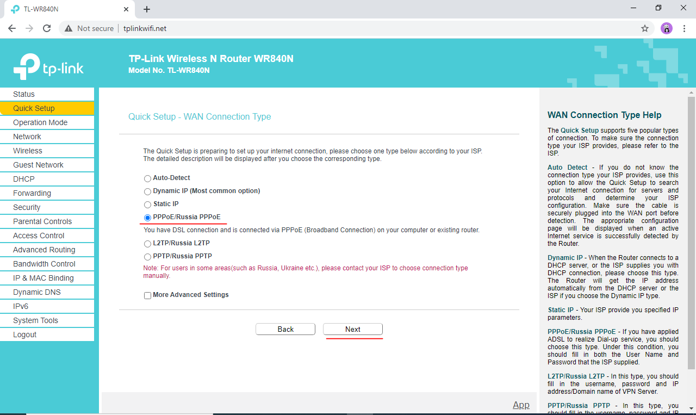Click the DSL connection description text
Screen dimensions: 696x415
pyautogui.click(x=312, y=231)
